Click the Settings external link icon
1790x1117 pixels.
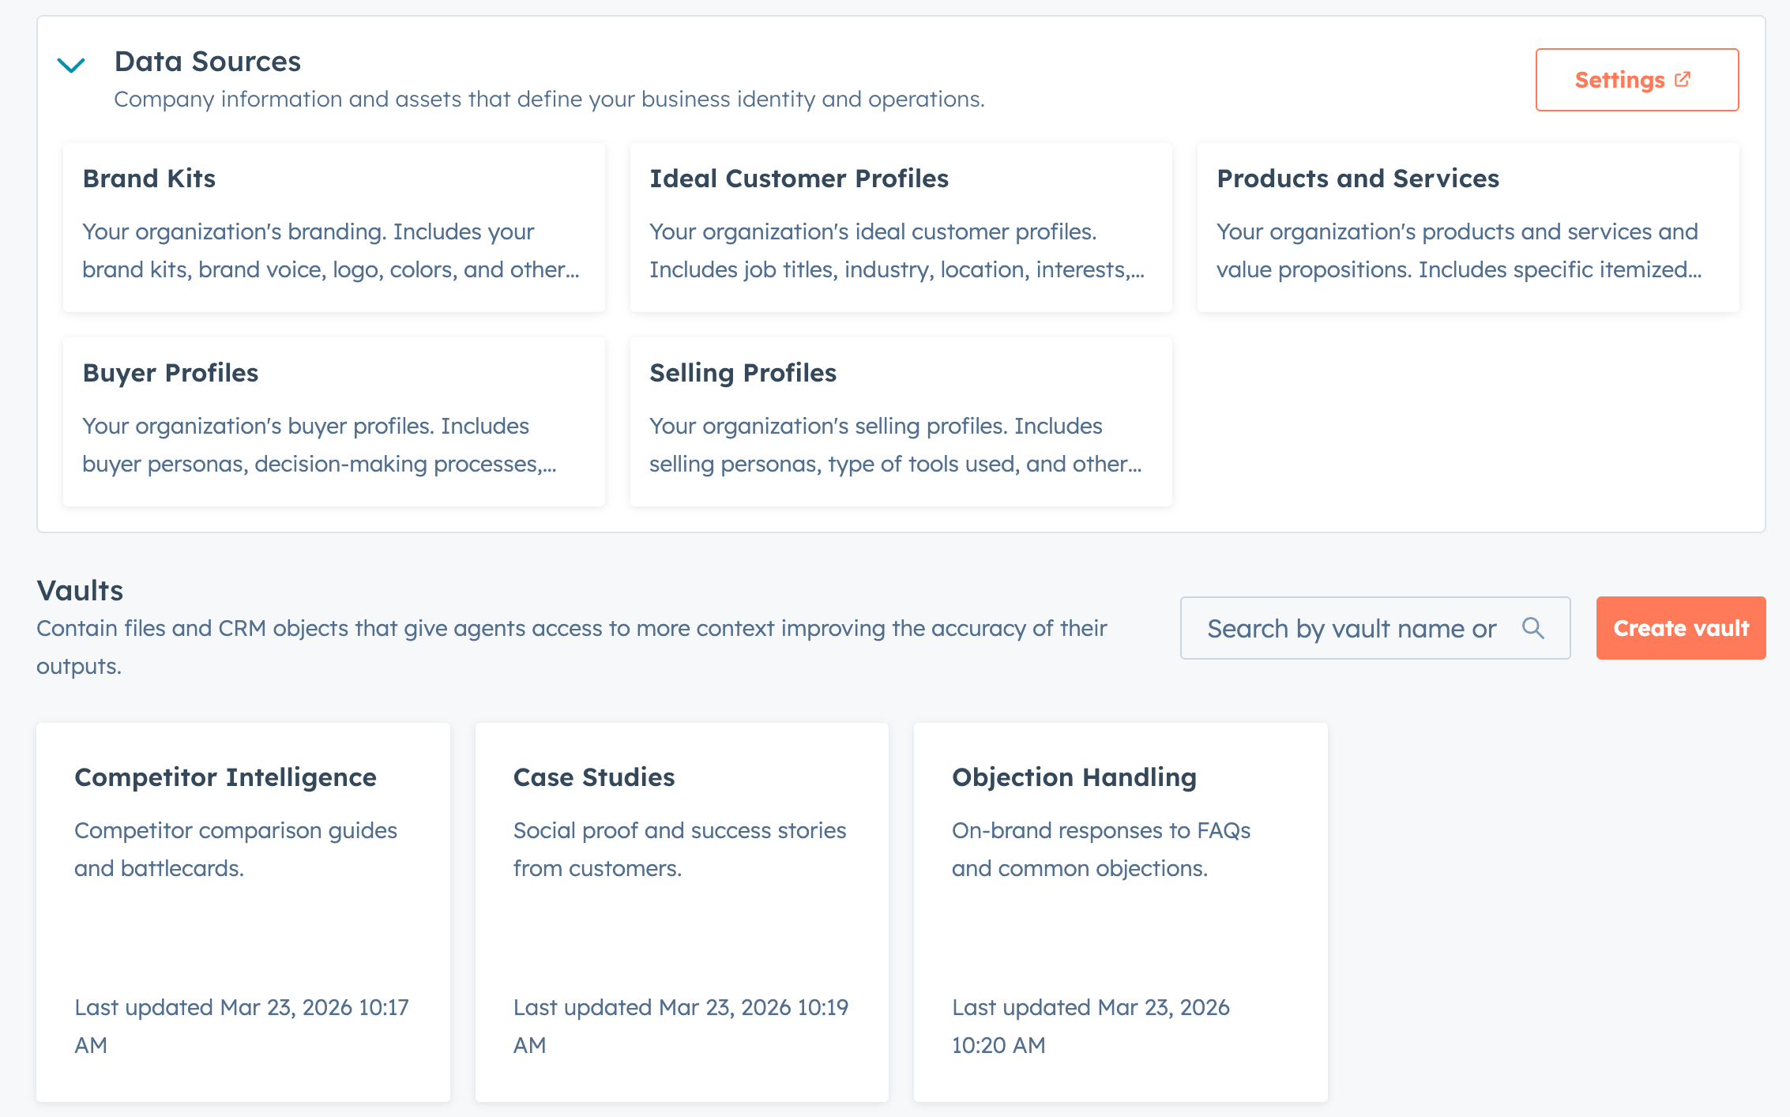pos(1683,79)
